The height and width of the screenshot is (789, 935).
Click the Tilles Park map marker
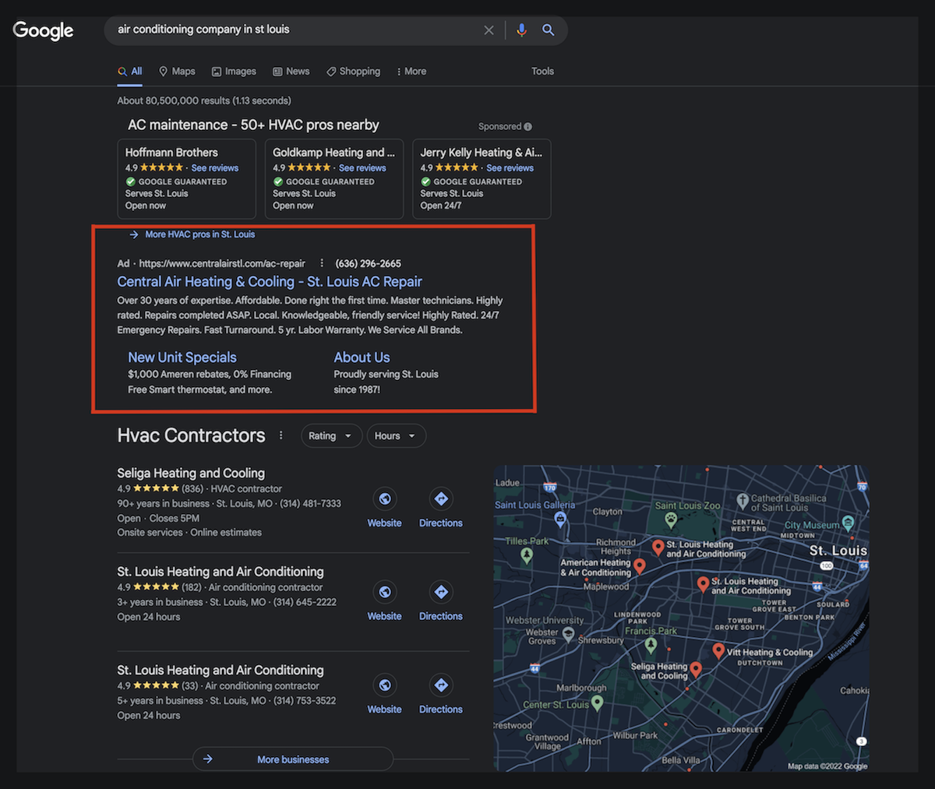pyautogui.click(x=527, y=555)
